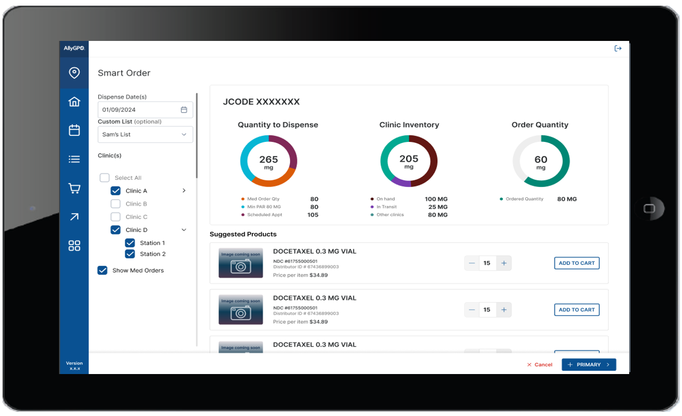
Task: Uncheck the Station 1 checkbox
Action: coord(130,243)
